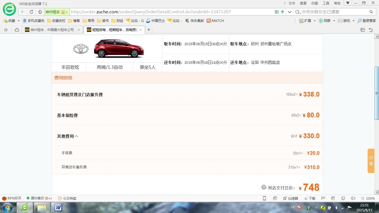Open the 手机收藏夹 bookmark
The height and width of the screenshot is (213, 379).
(34, 21)
